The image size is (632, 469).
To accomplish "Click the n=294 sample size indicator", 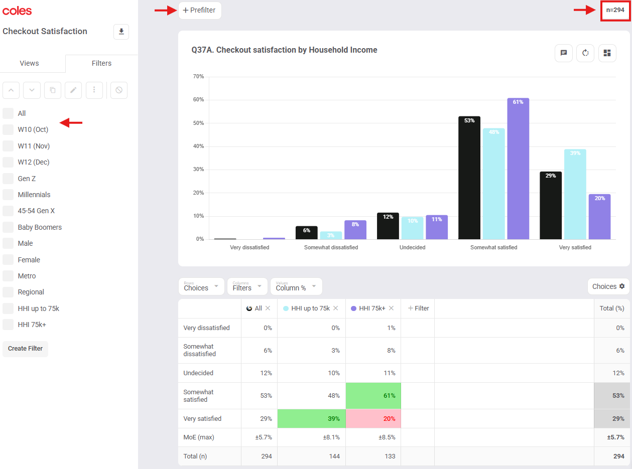I will click(x=615, y=10).
